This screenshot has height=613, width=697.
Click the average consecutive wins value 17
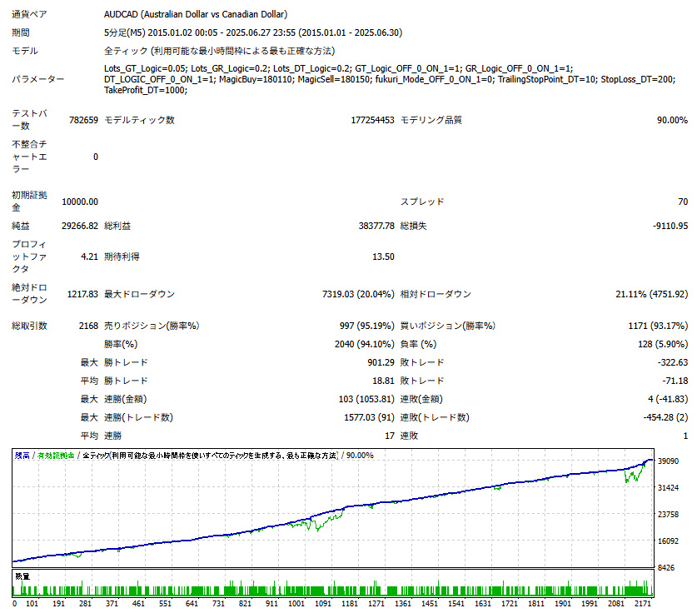click(x=390, y=436)
